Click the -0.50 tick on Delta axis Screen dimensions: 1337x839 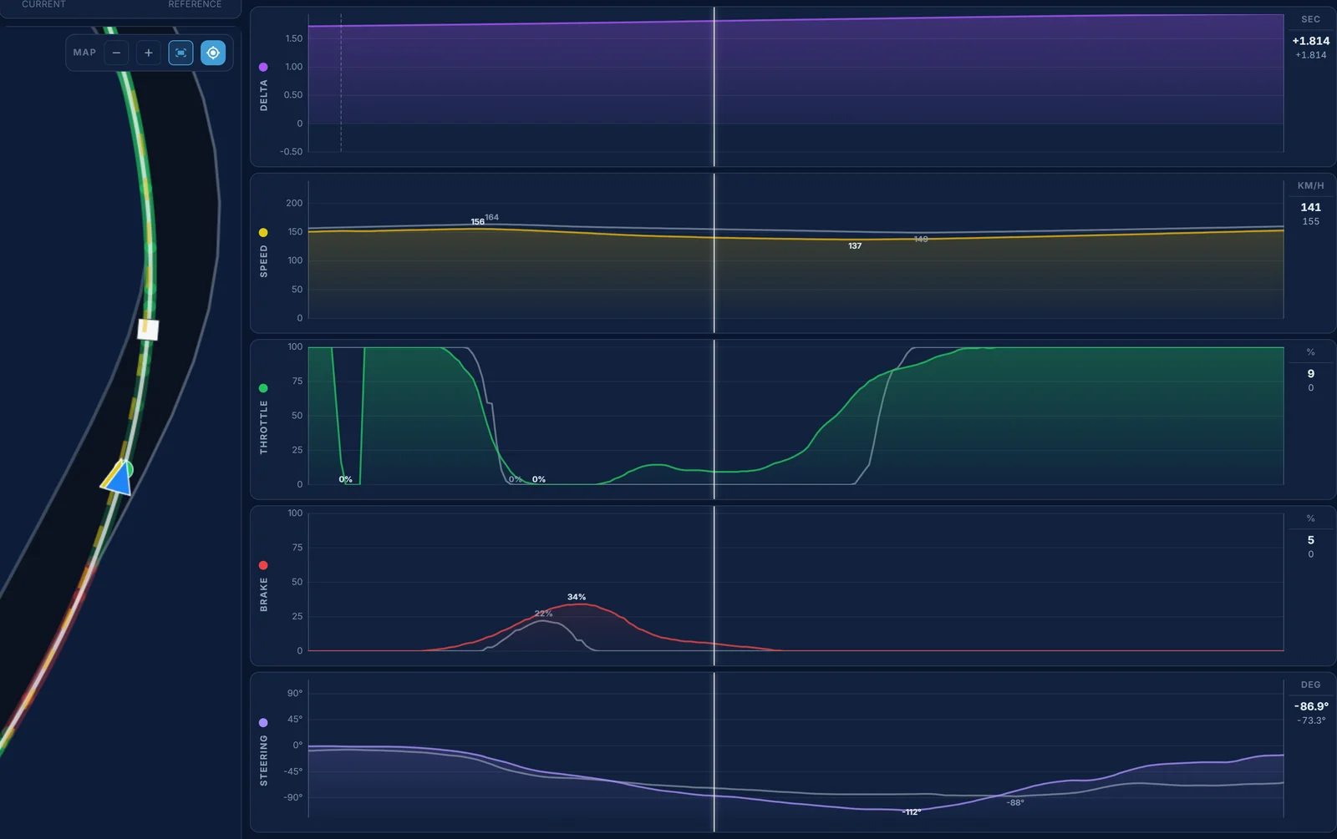[292, 152]
